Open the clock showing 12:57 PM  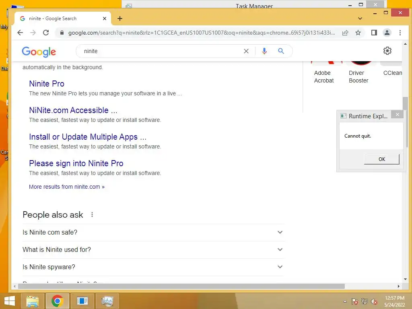tap(394, 301)
